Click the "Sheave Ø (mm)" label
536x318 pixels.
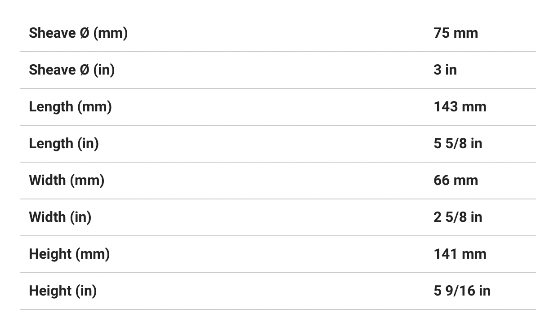point(78,33)
